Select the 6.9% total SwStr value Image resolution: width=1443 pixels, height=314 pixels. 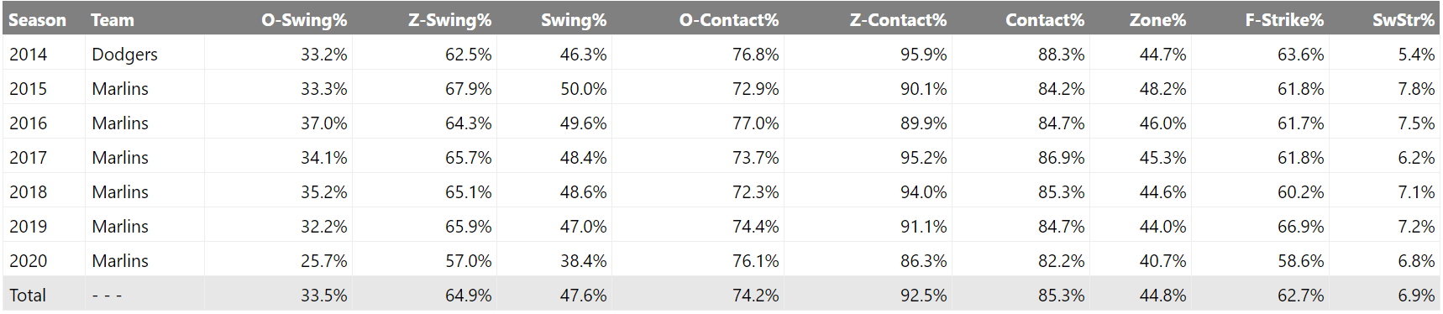click(1417, 296)
